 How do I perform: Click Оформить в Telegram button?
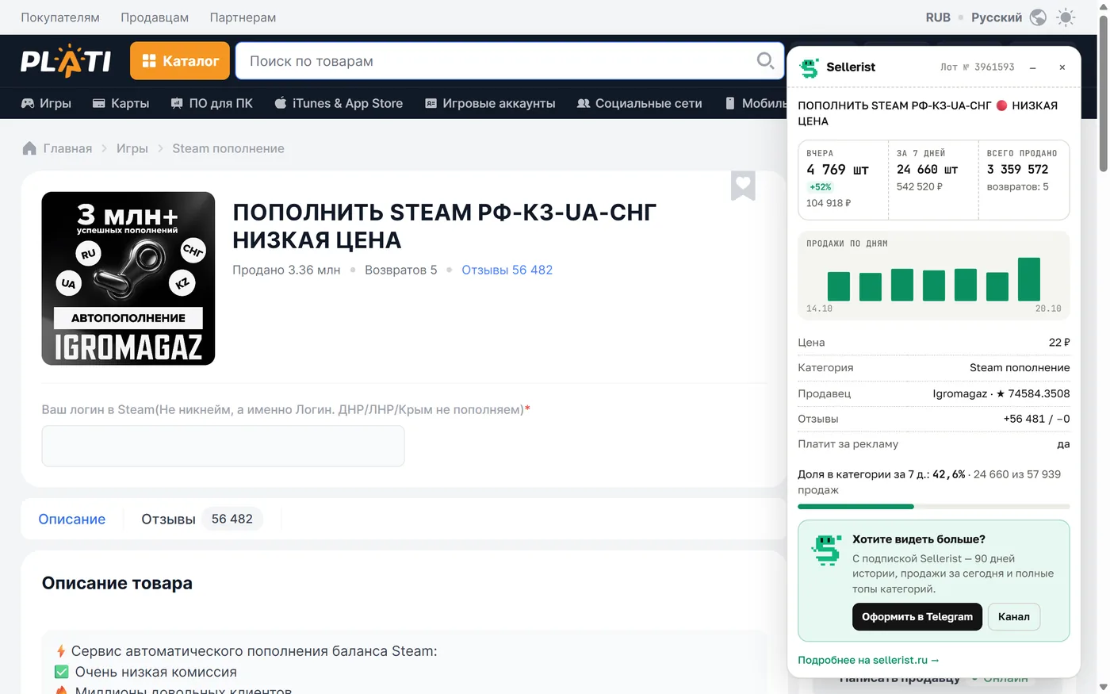pos(917,617)
